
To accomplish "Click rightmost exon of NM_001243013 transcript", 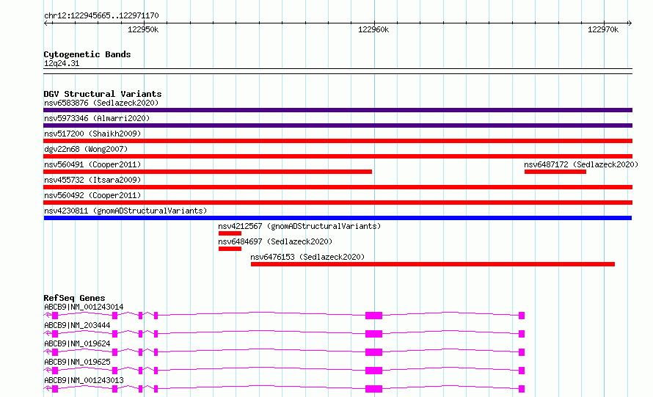I will [522, 389].
